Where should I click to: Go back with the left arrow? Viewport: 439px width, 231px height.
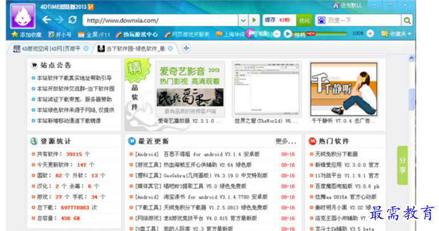coord(47,20)
